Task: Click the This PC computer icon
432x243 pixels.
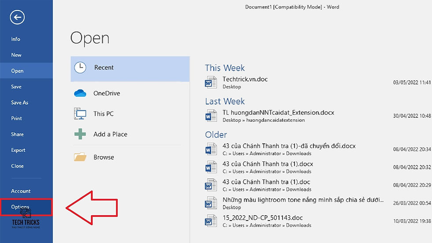Action: click(80, 113)
